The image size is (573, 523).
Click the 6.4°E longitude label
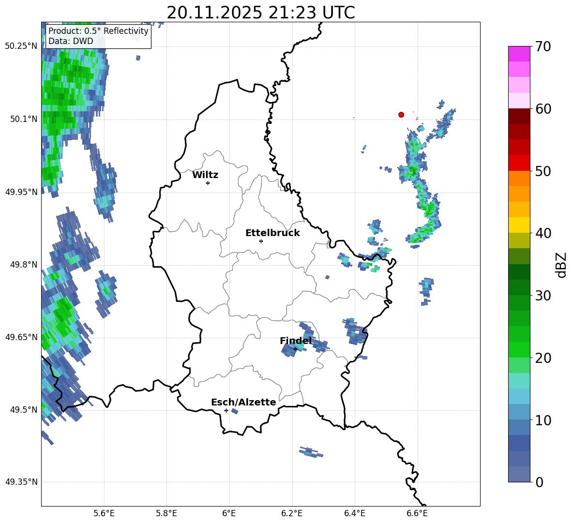click(354, 513)
